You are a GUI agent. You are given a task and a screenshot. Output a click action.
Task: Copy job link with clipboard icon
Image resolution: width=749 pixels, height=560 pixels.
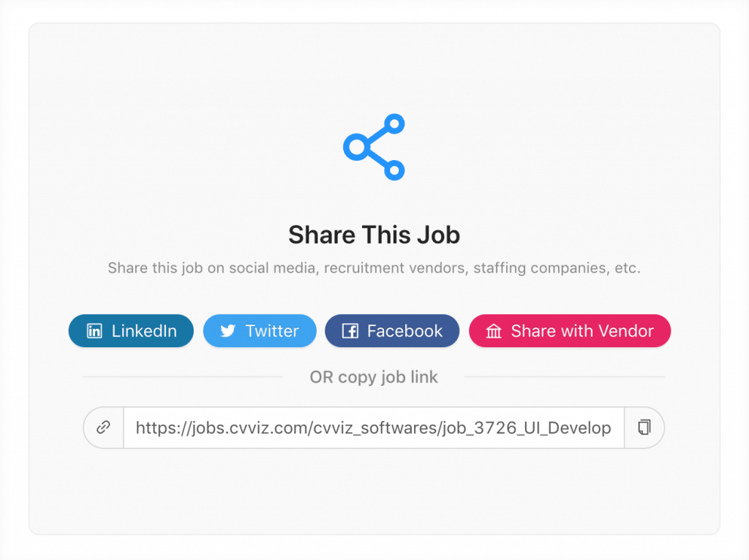point(644,427)
